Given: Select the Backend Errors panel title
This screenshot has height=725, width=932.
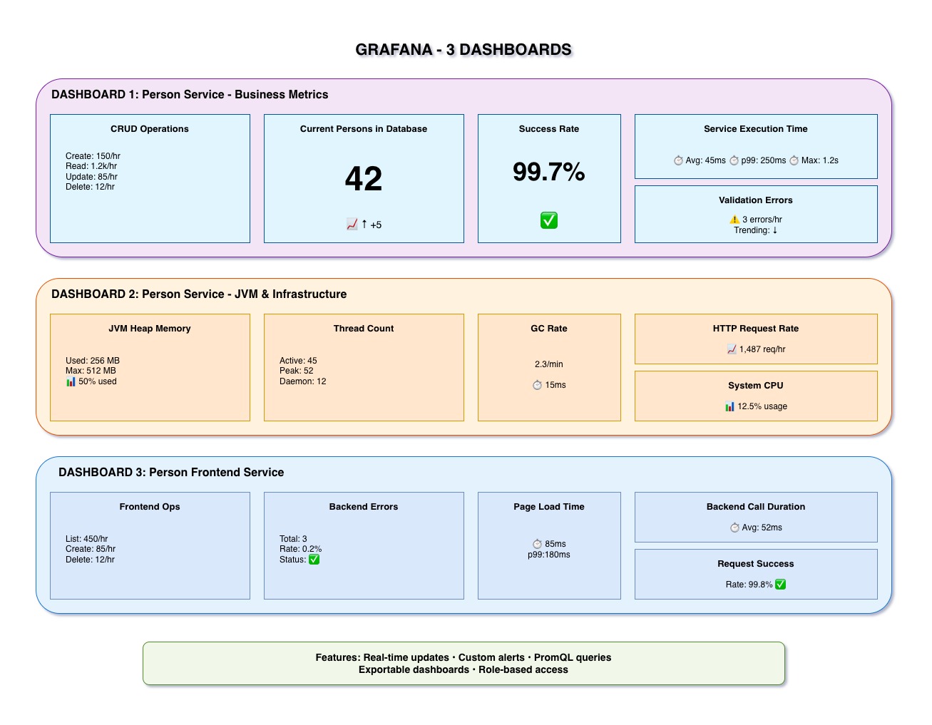Looking at the screenshot, I should [364, 507].
